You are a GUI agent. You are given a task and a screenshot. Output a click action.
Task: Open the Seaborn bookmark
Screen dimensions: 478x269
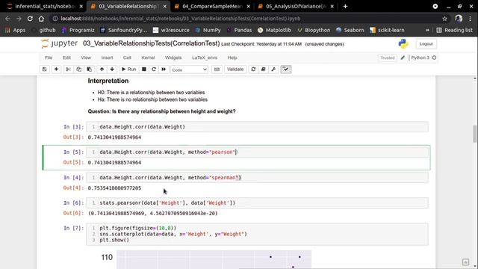[350, 30]
